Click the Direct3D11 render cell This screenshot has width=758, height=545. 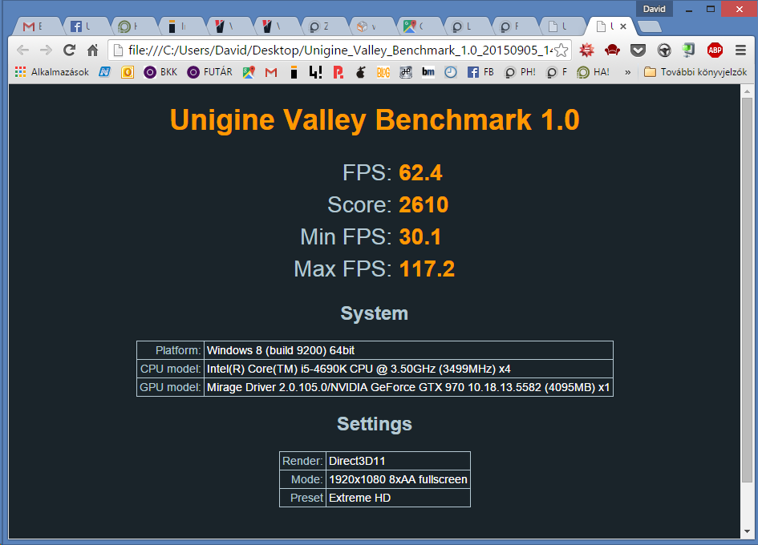(398, 461)
